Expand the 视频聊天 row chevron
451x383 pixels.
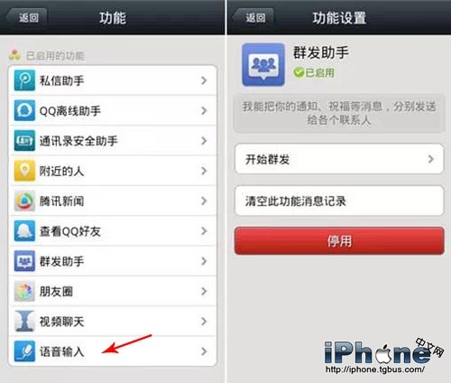(x=204, y=322)
